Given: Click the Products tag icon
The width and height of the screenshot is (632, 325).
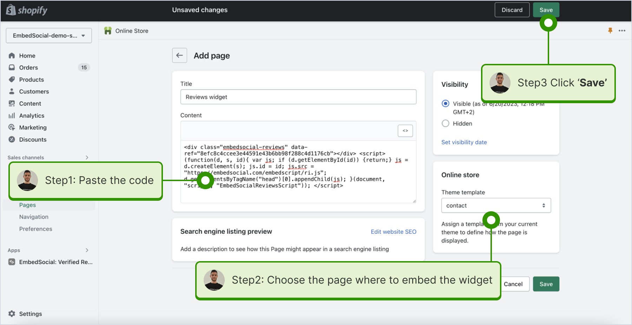Looking at the screenshot, I should coord(12,79).
